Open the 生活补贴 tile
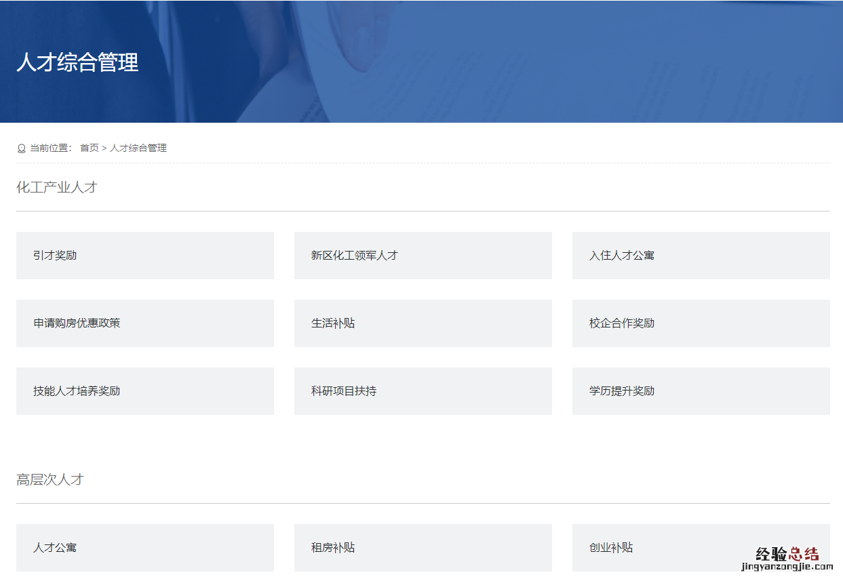 (423, 323)
